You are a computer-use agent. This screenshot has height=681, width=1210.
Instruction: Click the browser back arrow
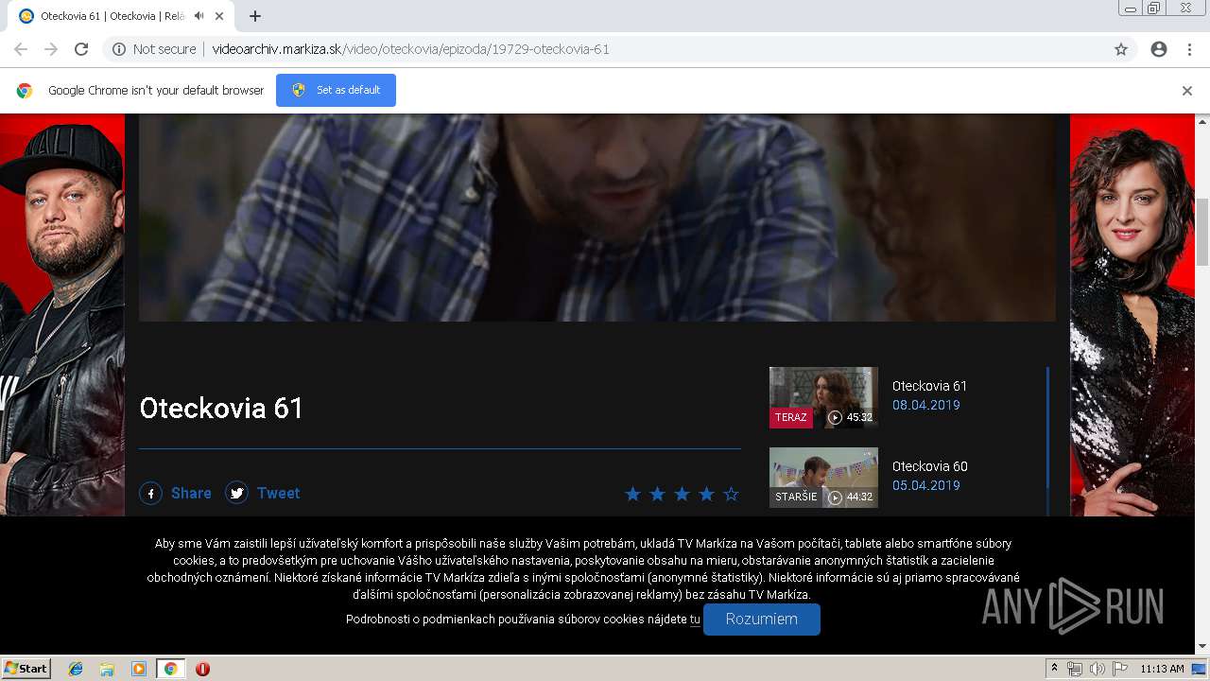coord(21,49)
